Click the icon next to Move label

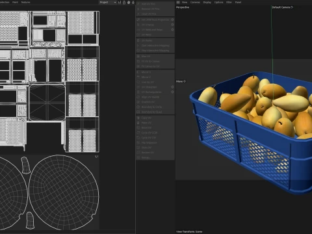[185, 81]
